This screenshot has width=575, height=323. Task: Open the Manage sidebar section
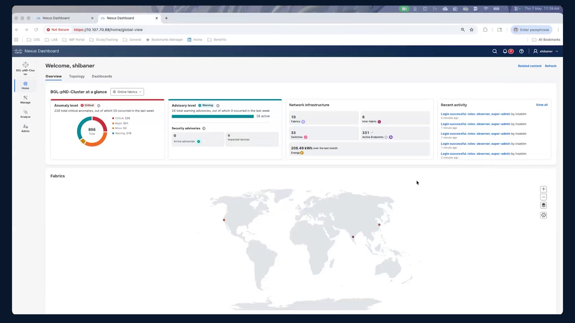click(x=25, y=100)
